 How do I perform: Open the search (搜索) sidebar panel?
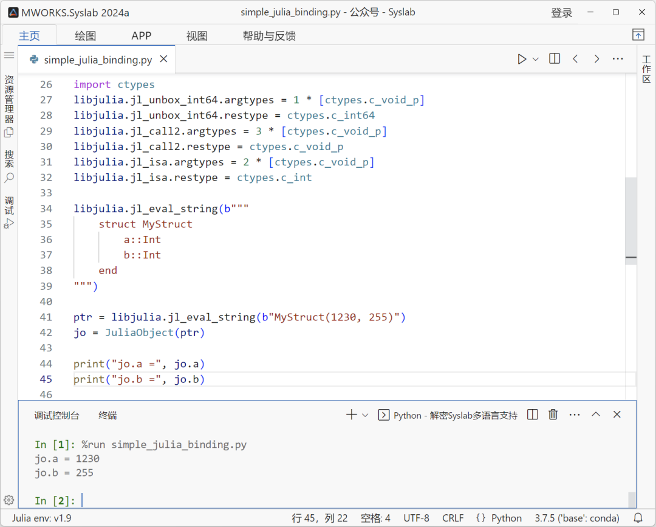pyautogui.click(x=9, y=166)
